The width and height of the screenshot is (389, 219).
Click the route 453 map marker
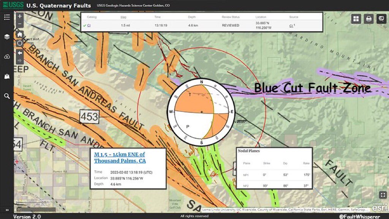(x=89, y=116)
